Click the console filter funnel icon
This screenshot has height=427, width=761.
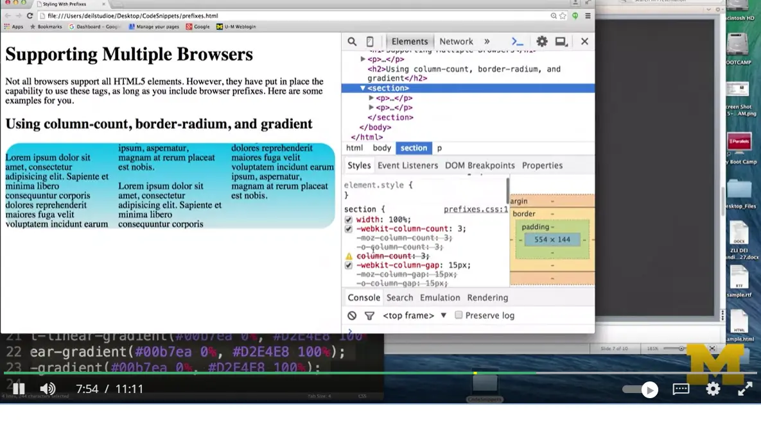click(369, 315)
